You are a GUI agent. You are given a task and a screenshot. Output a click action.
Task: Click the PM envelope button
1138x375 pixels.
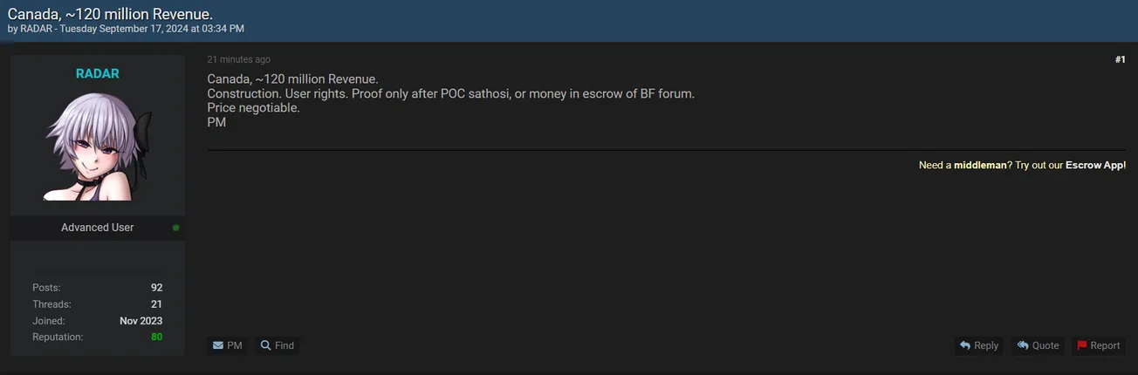[x=227, y=345]
